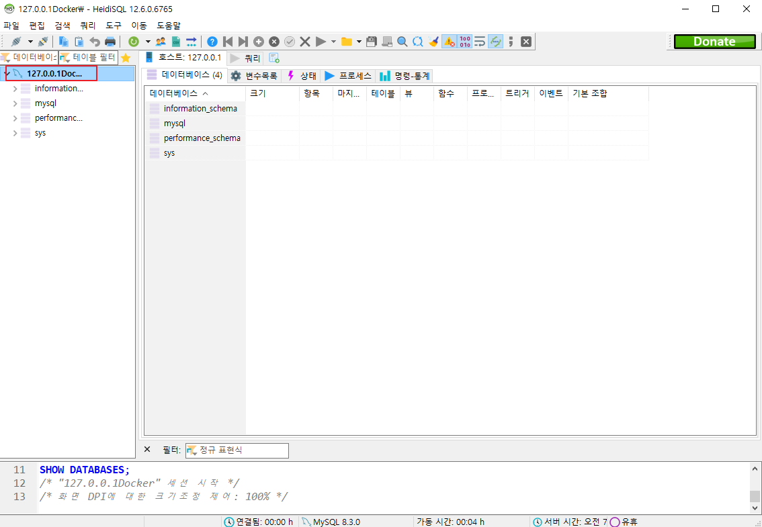Click the green Refresh icon
Image resolution: width=762 pixels, height=527 pixels.
(133, 42)
